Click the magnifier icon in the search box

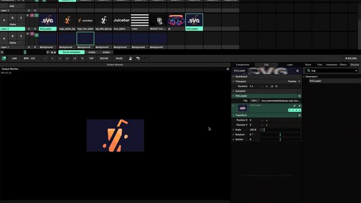(309, 70)
